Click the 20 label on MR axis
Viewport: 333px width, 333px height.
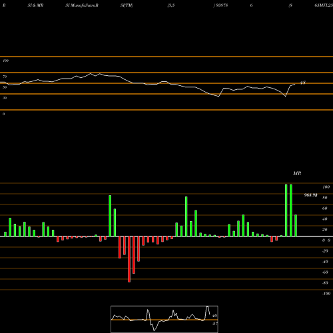[x=325, y=230]
